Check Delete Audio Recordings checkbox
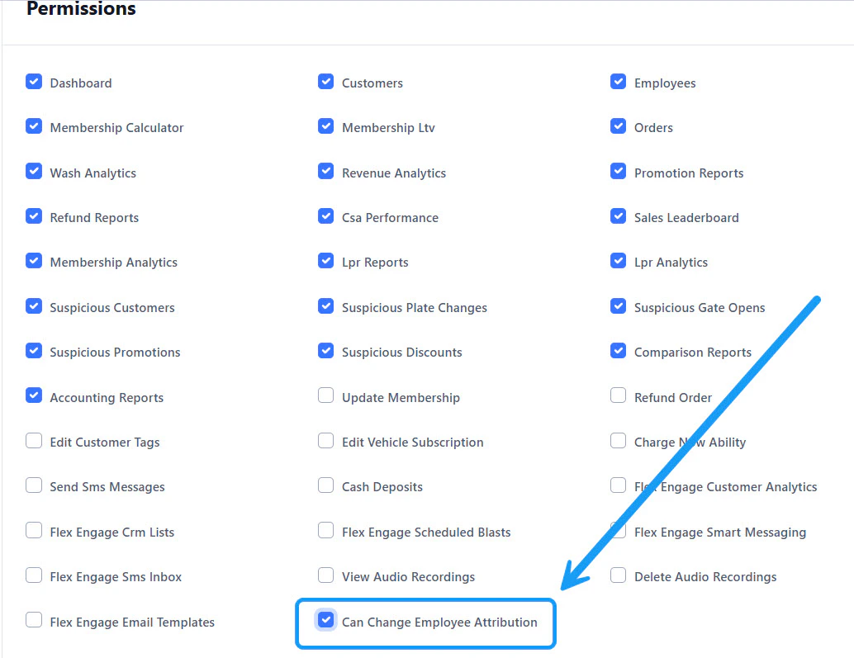The width and height of the screenshot is (854, 658). pos(618,575)
